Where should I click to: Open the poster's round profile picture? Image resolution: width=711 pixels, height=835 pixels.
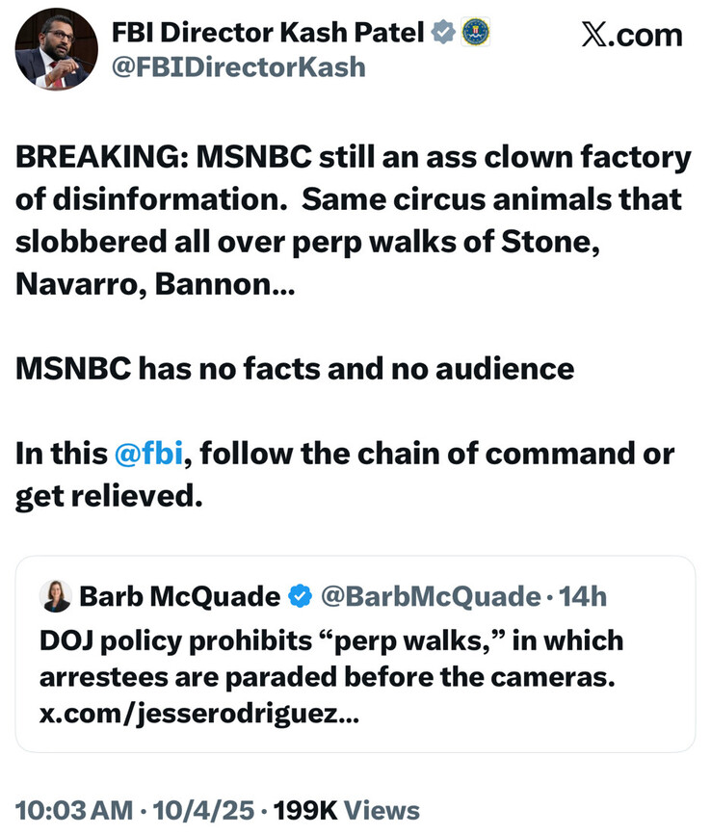click(x=56, y=49)
